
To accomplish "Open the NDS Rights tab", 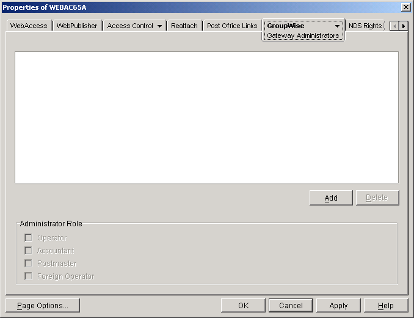I will pos(365,26).
